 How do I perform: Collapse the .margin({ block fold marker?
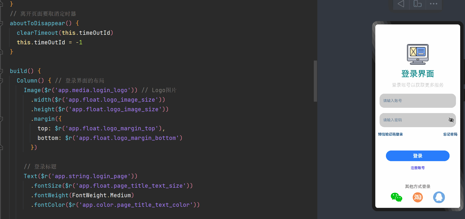click(1, 119)
